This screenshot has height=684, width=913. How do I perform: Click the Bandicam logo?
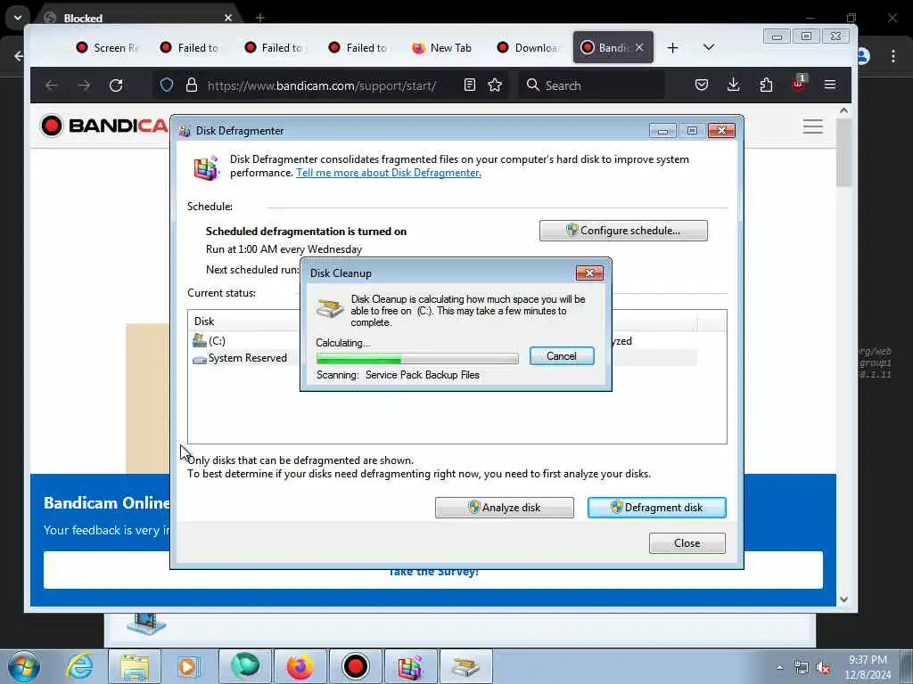(x=104, y=126)
